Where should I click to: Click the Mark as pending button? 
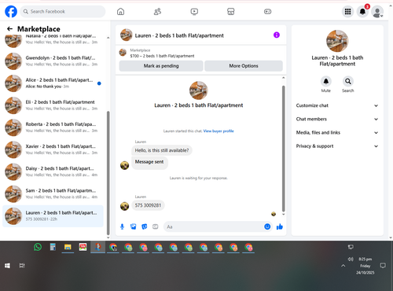pyautogui.click(x=161, y=66)
